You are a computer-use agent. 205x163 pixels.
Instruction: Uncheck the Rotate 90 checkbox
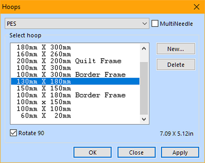coord(13,133)
